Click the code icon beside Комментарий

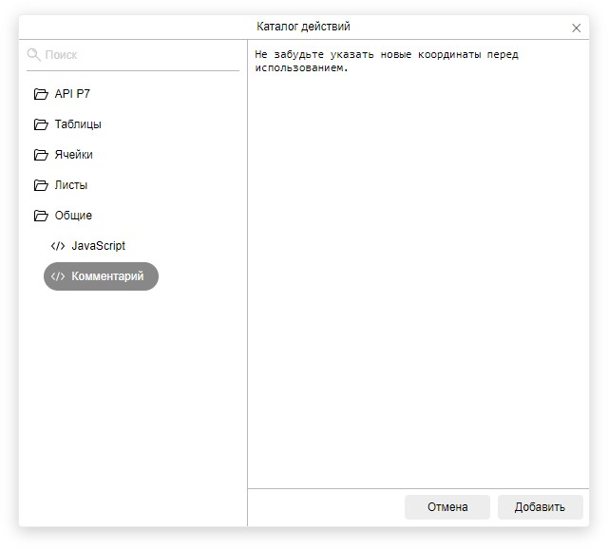(x=58, y=276)
